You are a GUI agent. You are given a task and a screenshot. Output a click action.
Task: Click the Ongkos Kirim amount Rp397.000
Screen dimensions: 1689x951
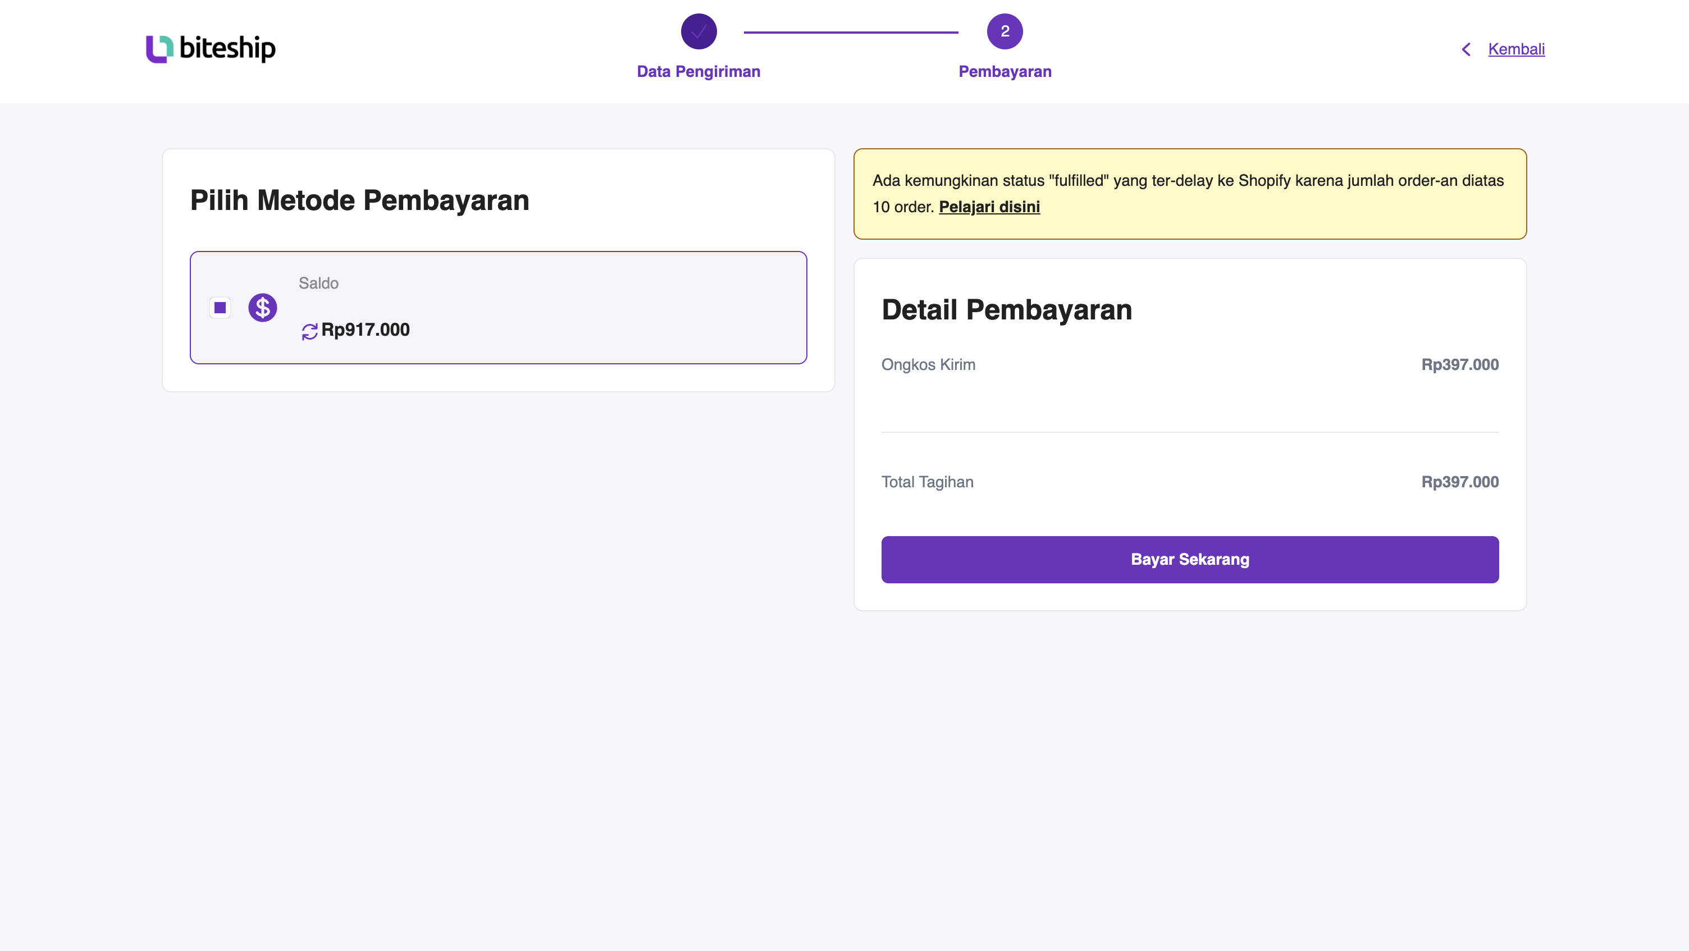1460,364
